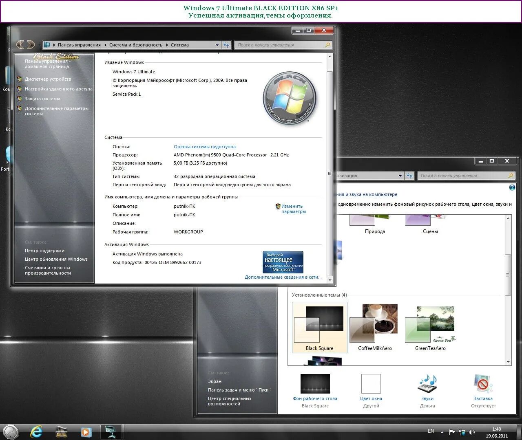Click the genuine Microsoft software badge

pyautogui.click(x=283, y=262)
